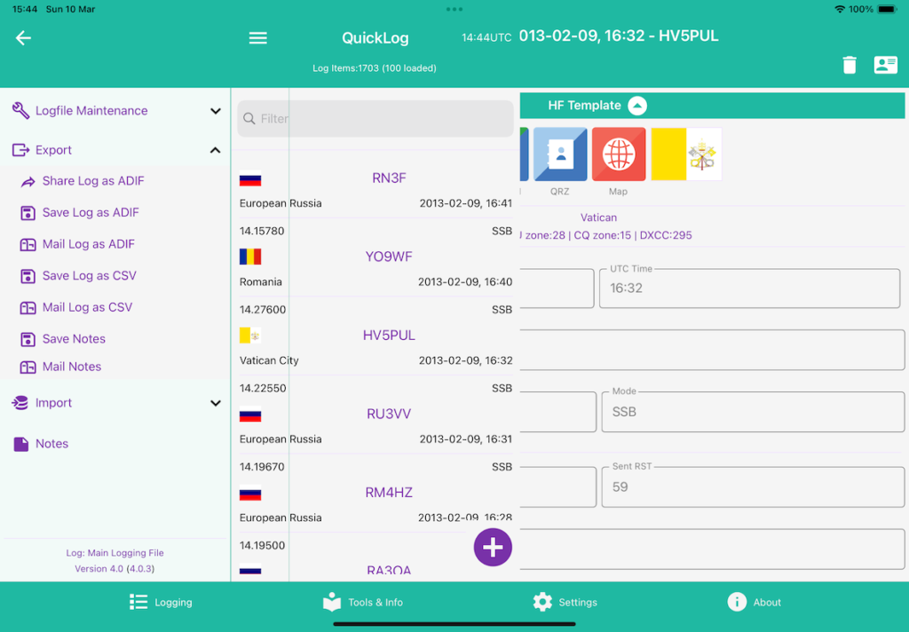Open the About tab
This screenshot has width=909, height=632.
(x=755, y=603)
